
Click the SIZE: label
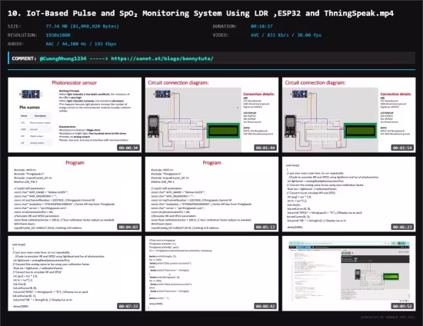(x=15, y=26)
